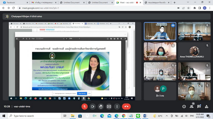
Task: Switch ENG input language
Action: coord(192,116)
